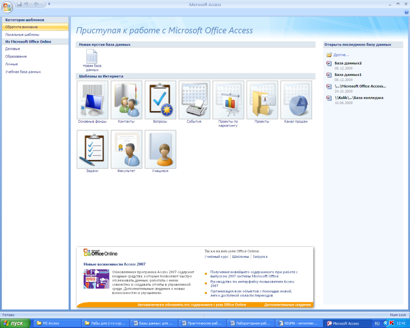The width and height of the screenshot is (410, 328).
Task: Expand hidden tray icons arrow
Action: pos(386,323)
